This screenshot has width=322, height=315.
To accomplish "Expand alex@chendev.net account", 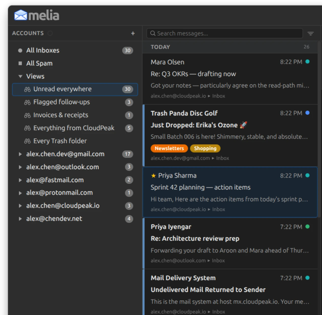I will [20, 219].
